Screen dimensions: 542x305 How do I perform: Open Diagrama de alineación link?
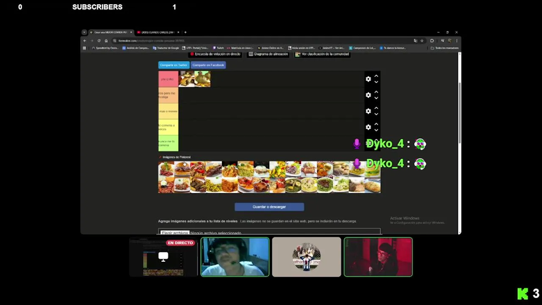click(268, 54)
